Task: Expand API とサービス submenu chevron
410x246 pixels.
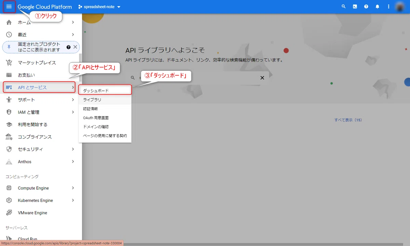Action: point(73,87)
